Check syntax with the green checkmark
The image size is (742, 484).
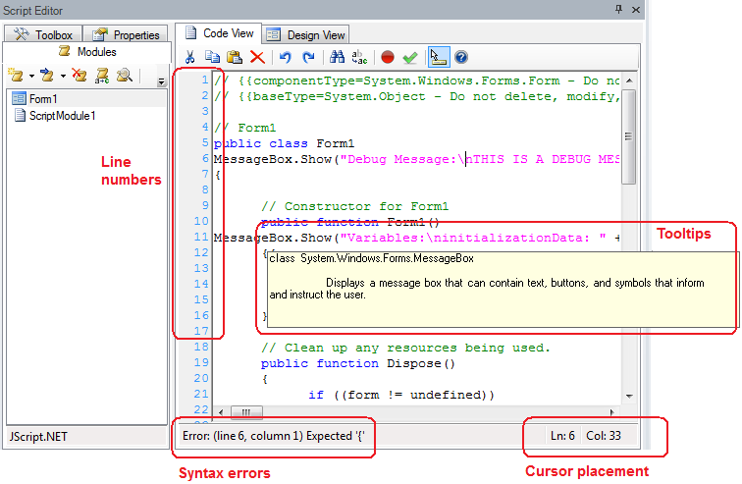tap(410, 58)
